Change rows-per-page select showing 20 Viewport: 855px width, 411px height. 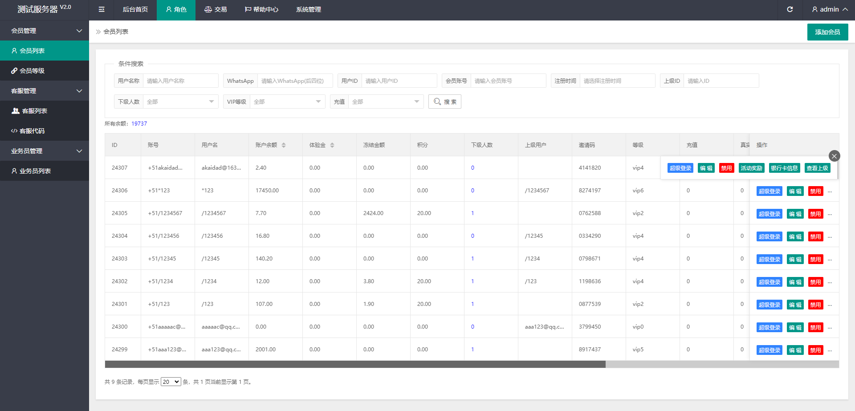point(171,382)
